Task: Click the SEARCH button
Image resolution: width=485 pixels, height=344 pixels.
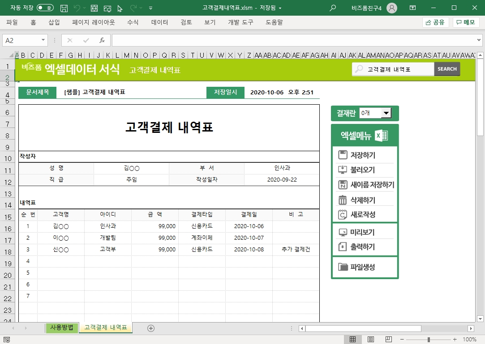Action: click(x=447, y=69)
